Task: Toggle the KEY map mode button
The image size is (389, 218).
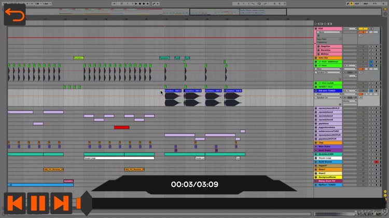Action: pyautogui.click(x=357, y=4)
